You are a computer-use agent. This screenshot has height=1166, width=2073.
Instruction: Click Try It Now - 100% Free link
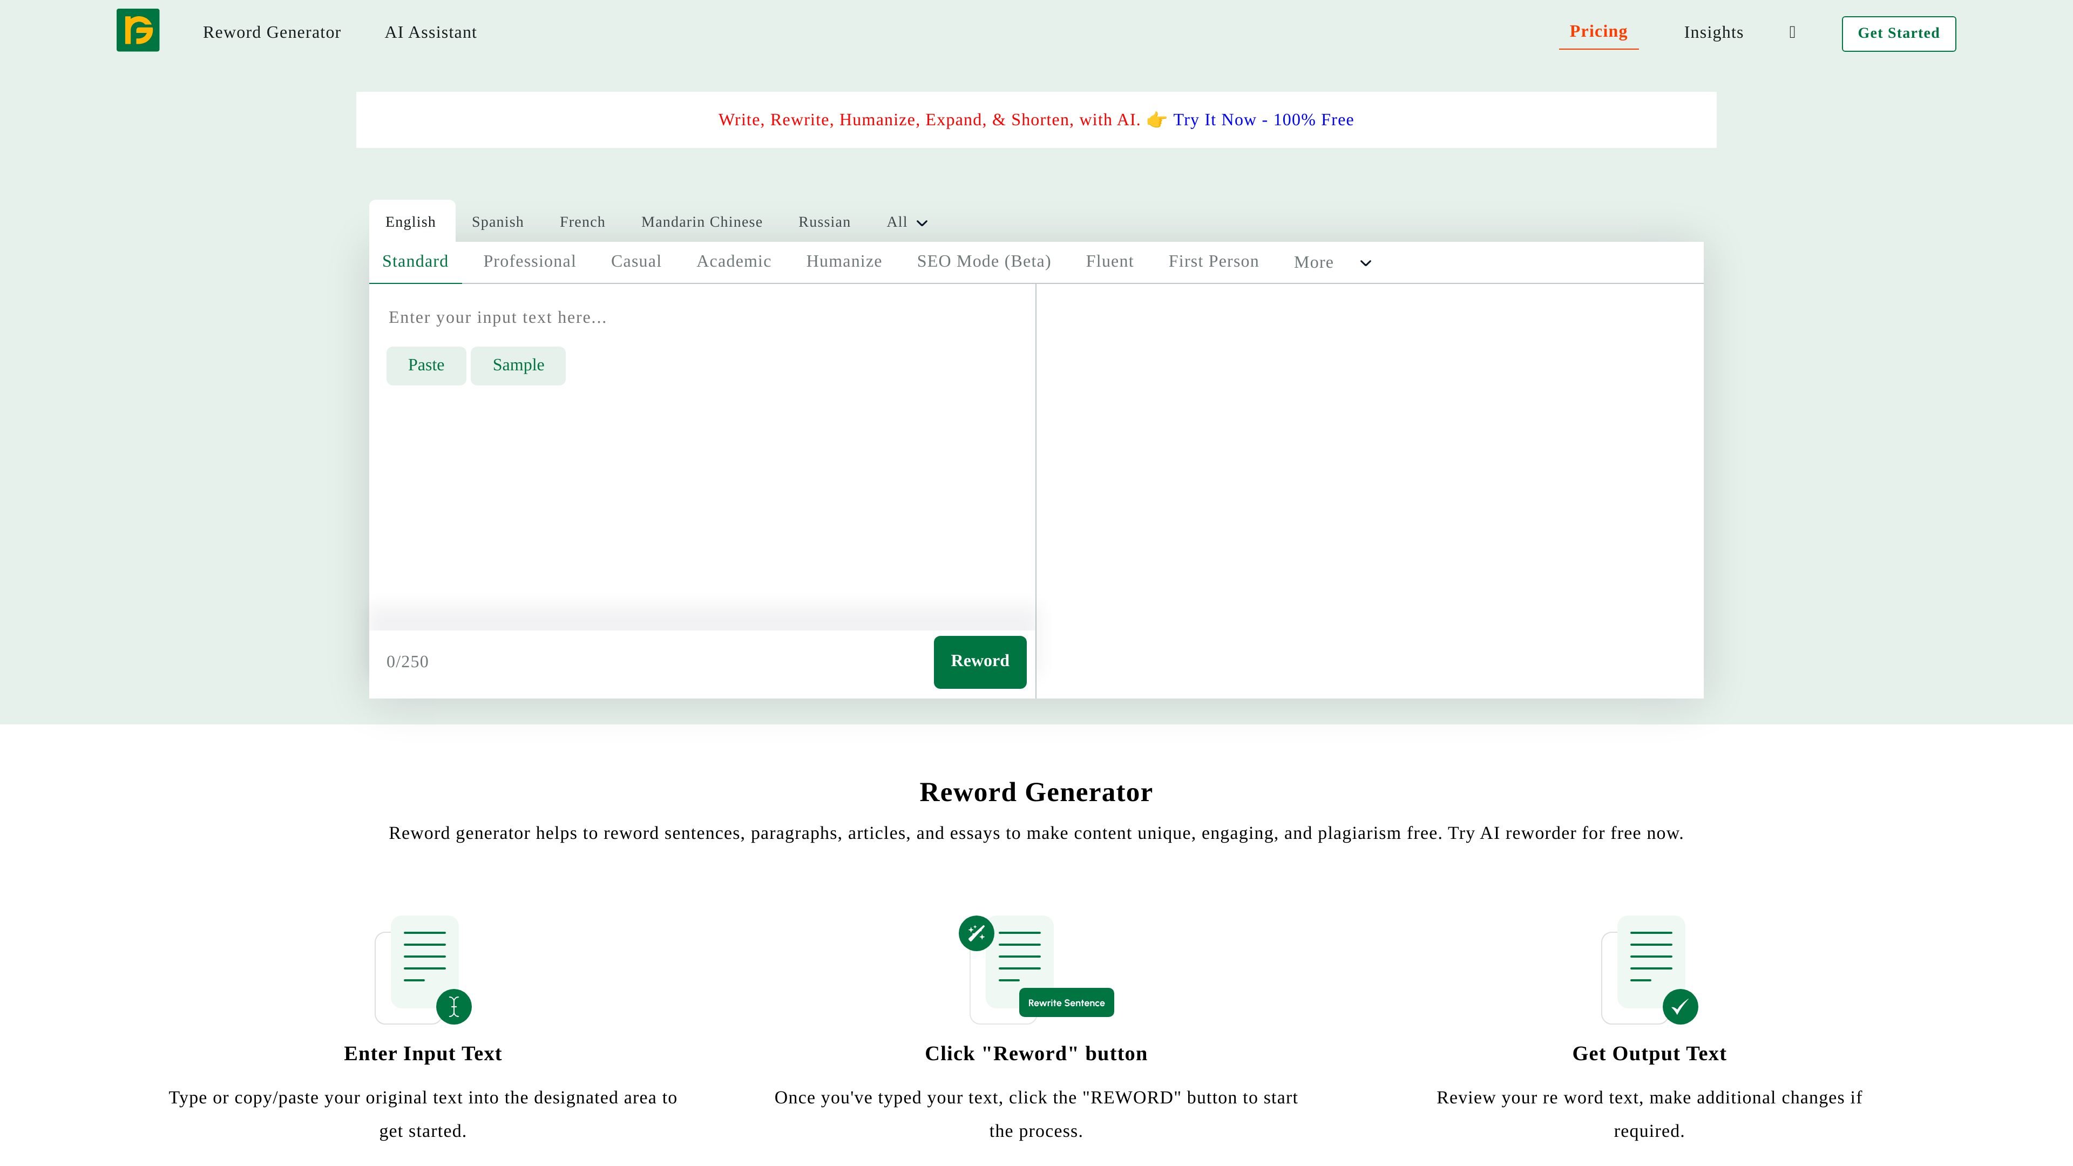pyautogui.click(x=1263, y=120)
